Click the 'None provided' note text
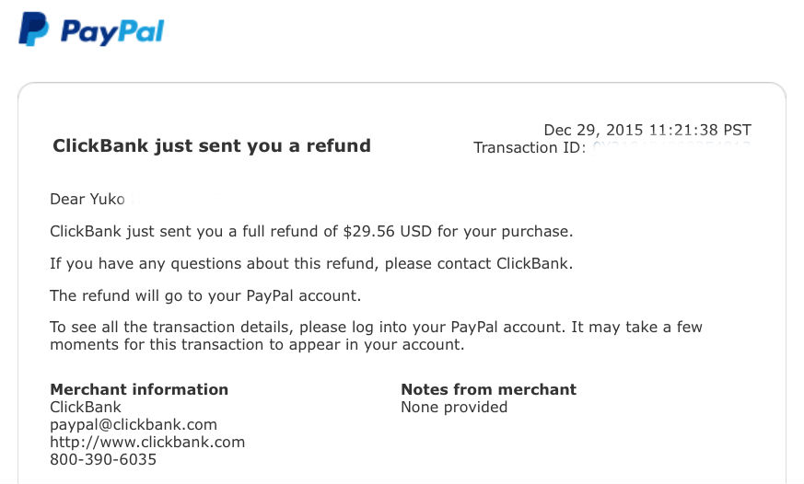 tap(454, 408)
